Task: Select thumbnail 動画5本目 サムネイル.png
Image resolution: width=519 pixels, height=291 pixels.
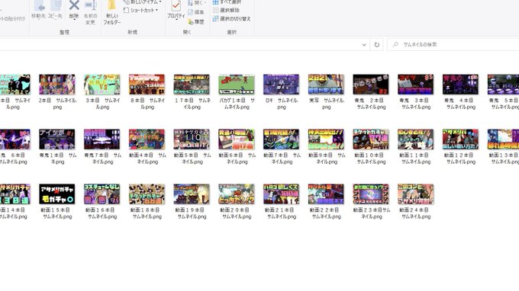Action: point(192,139)
